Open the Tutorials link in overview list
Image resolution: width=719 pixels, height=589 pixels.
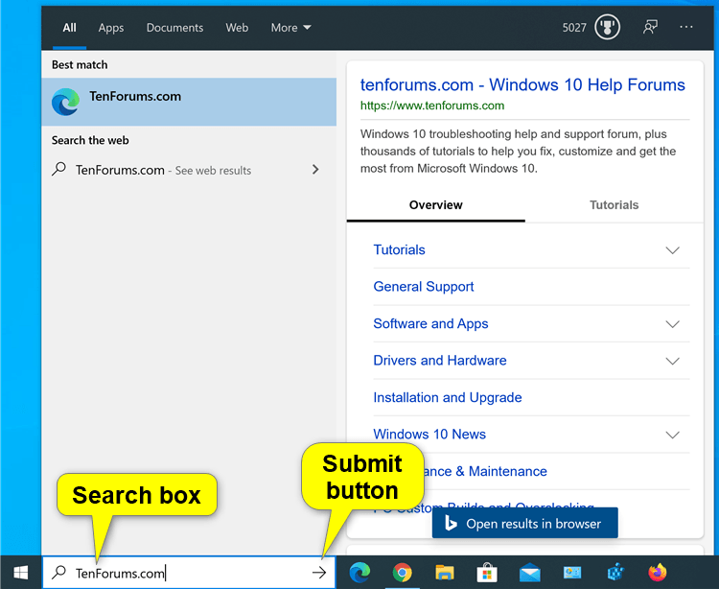click(x=399, y=249)
